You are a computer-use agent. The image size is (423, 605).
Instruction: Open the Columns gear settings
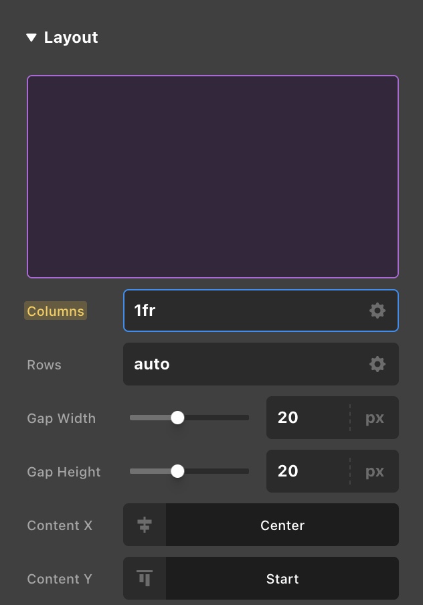tap(377, 311)
